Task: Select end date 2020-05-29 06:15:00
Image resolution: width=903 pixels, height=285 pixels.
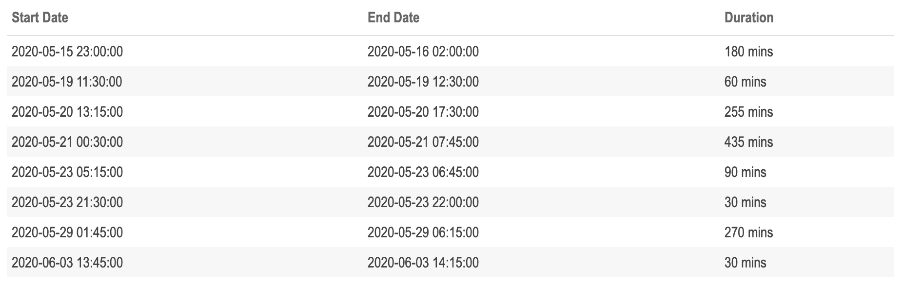Action: [x=423, y=232]
